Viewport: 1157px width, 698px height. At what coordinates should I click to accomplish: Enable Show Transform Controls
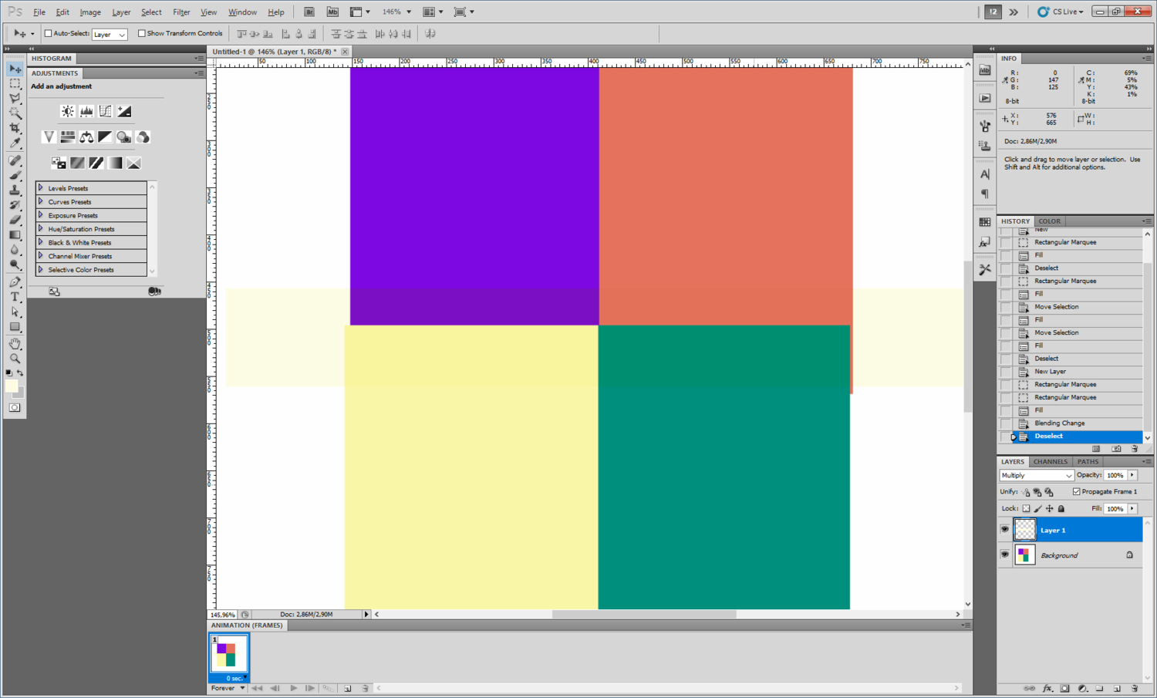(141, 33)
